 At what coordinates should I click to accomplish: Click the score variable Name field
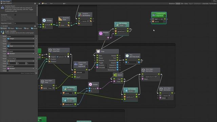(x=21, y=36)
